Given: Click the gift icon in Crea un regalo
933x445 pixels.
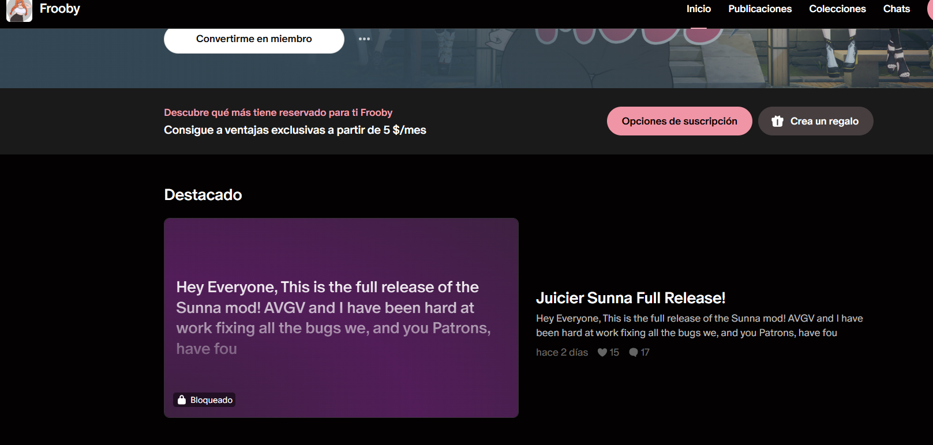Looking at the screenshot, I should tap(777, 121).
